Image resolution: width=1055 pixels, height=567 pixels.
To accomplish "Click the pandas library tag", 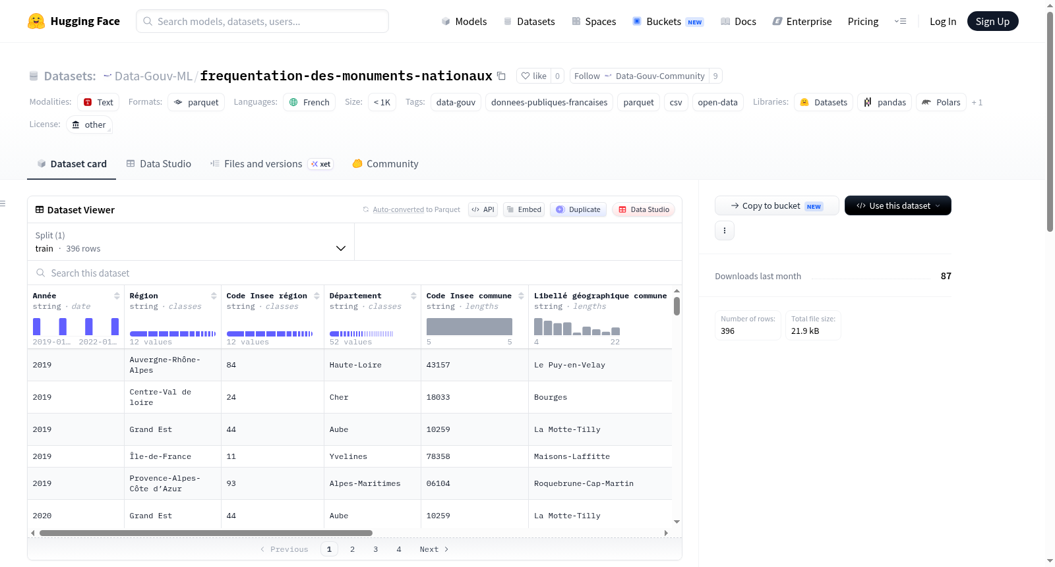I will [885, 102].
